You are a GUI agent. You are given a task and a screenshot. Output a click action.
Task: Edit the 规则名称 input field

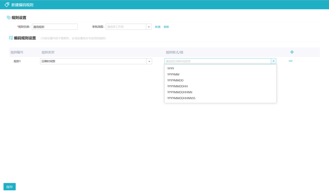(x=55, y=27)
